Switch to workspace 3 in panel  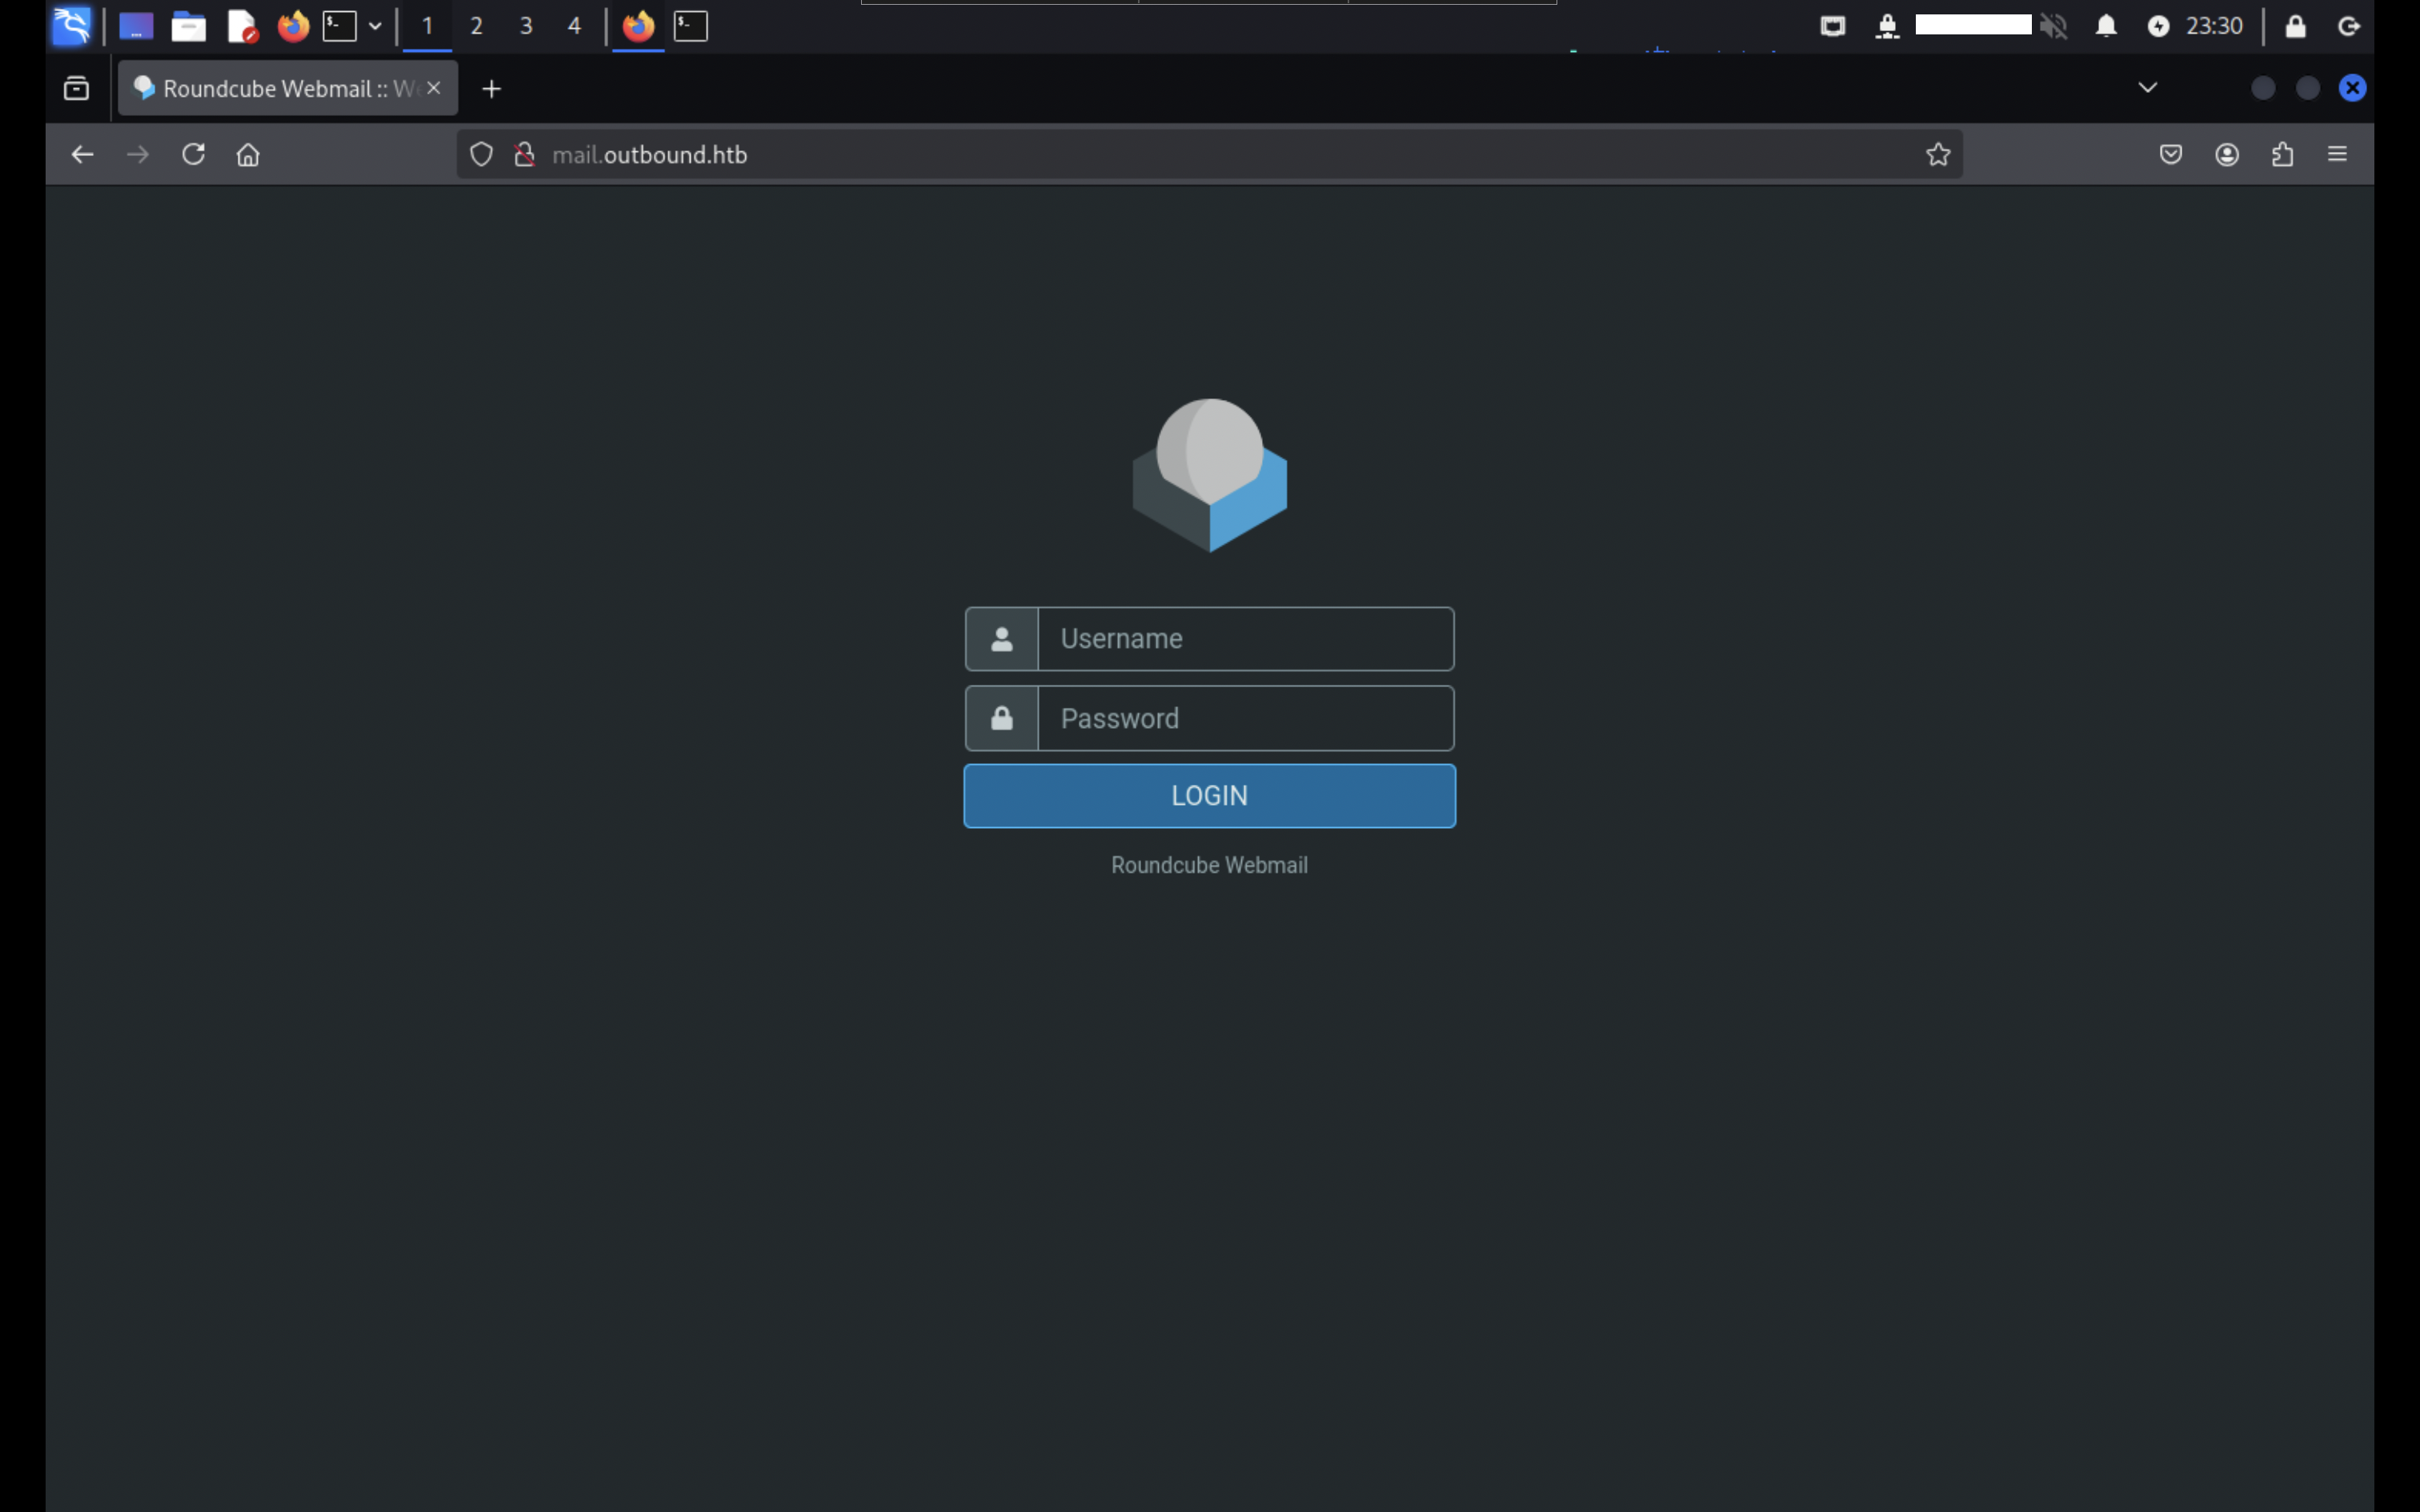tap(526, 26)
